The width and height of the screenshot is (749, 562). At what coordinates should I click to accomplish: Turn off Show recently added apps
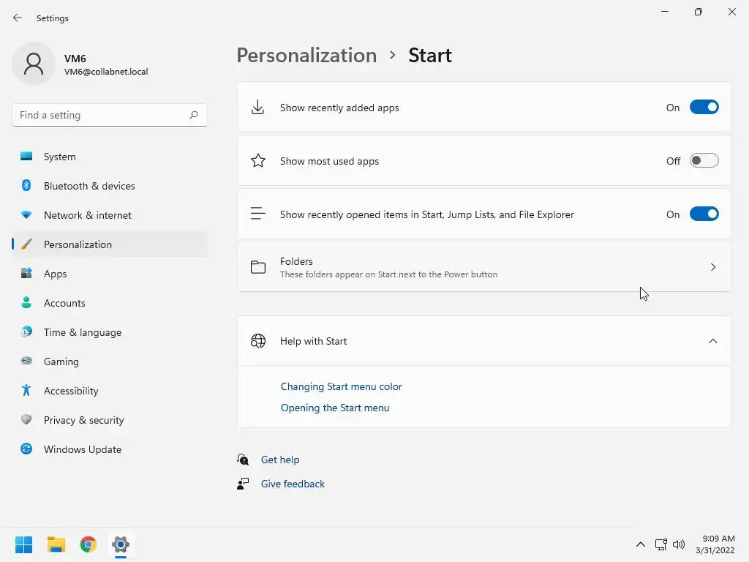click(x=704, y=108)
